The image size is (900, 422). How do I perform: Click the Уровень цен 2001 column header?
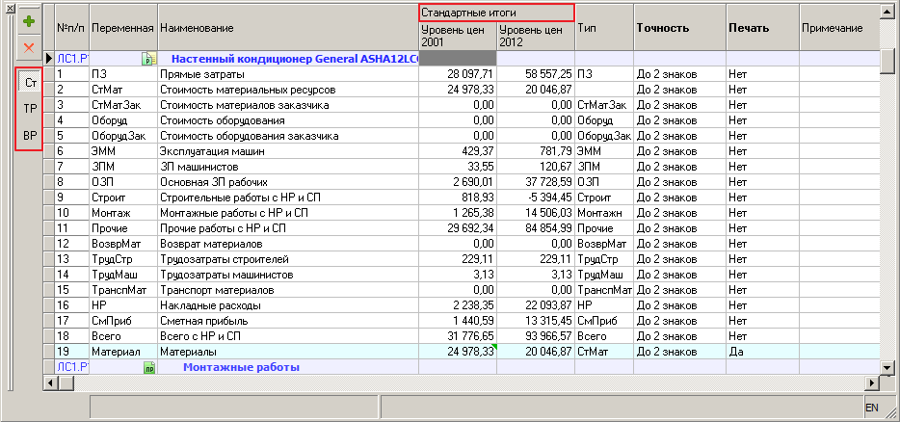coord(458,37)
